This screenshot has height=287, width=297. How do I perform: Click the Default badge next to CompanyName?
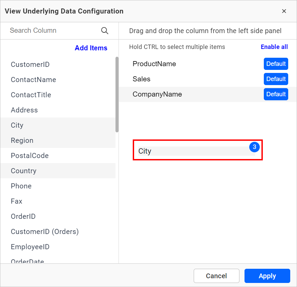click(276, 94)
